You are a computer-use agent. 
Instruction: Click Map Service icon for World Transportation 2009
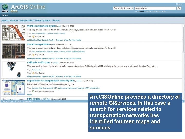pos(33,55)
